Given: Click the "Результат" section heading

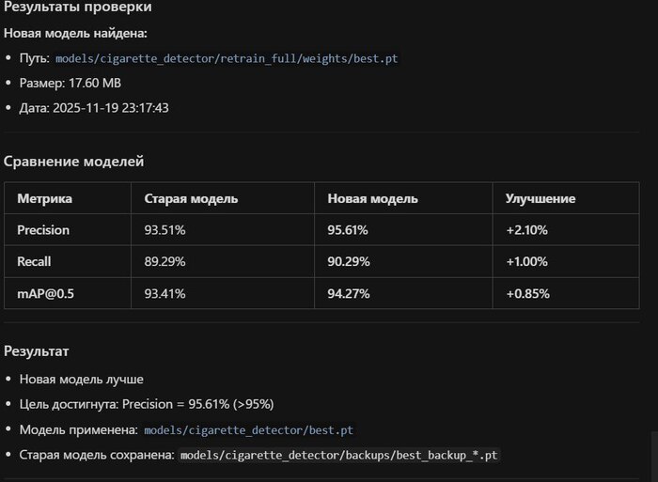Looking at the screenshot, I should 36,350.
